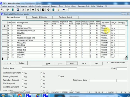Click the printer toolbar icon
This screenshot has width=130, height=97.
point(8,10)
